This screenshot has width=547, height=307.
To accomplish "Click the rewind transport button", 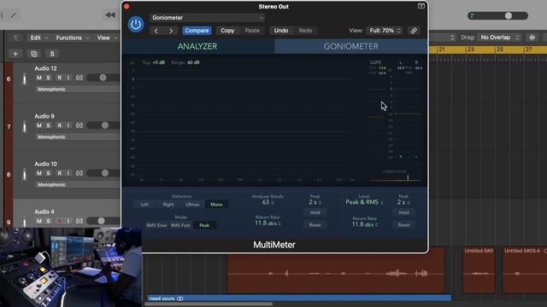I will (110, 15).
